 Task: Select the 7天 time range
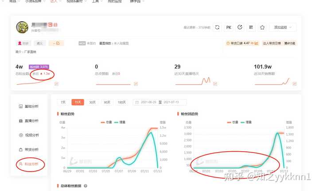point(63,102)
